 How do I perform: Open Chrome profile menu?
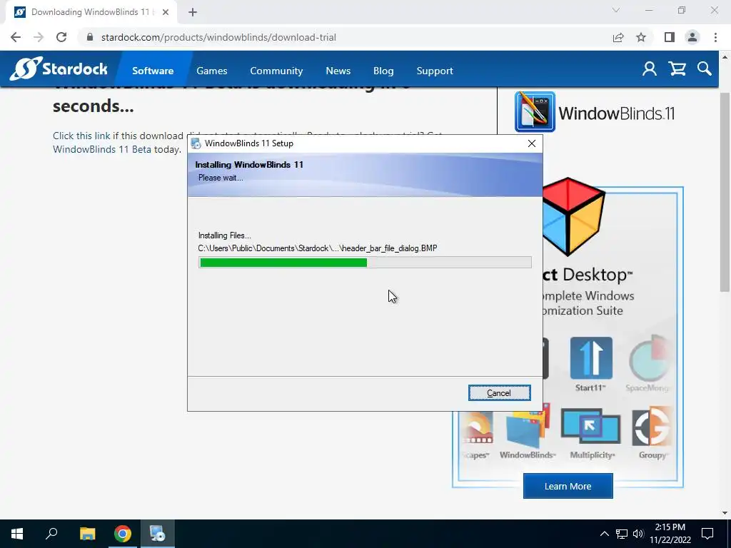click(x=692, y=37)
